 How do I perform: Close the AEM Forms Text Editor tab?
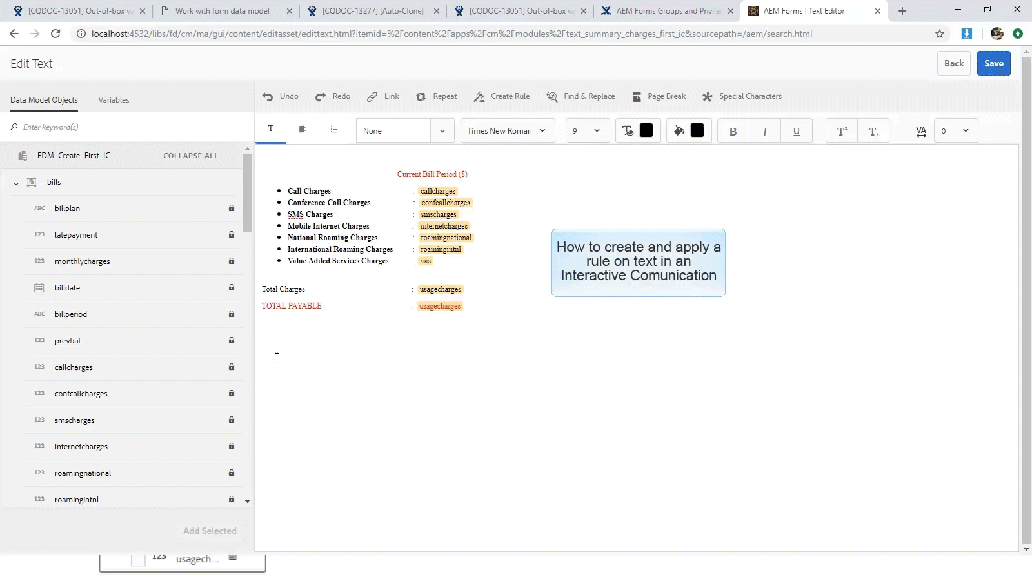point(878,11)
